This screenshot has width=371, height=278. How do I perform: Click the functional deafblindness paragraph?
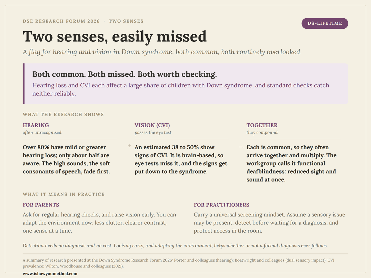(291, 163)
